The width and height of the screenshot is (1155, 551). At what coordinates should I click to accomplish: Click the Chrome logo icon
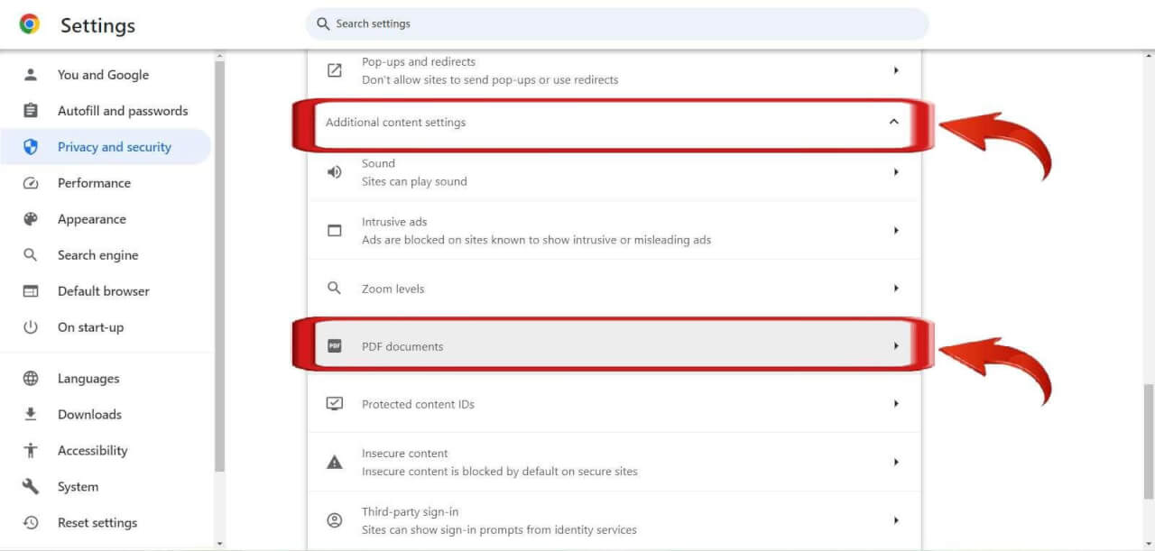point(29,24)
